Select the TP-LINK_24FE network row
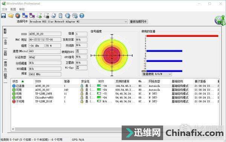 pyautogui.click(x=115, y=94)
